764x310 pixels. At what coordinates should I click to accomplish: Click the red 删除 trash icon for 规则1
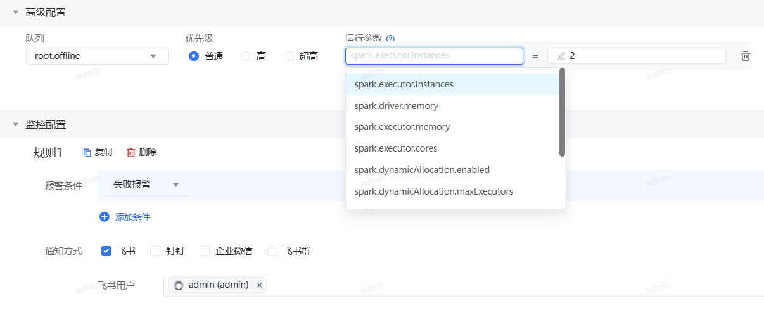click(x=131, y=152)
